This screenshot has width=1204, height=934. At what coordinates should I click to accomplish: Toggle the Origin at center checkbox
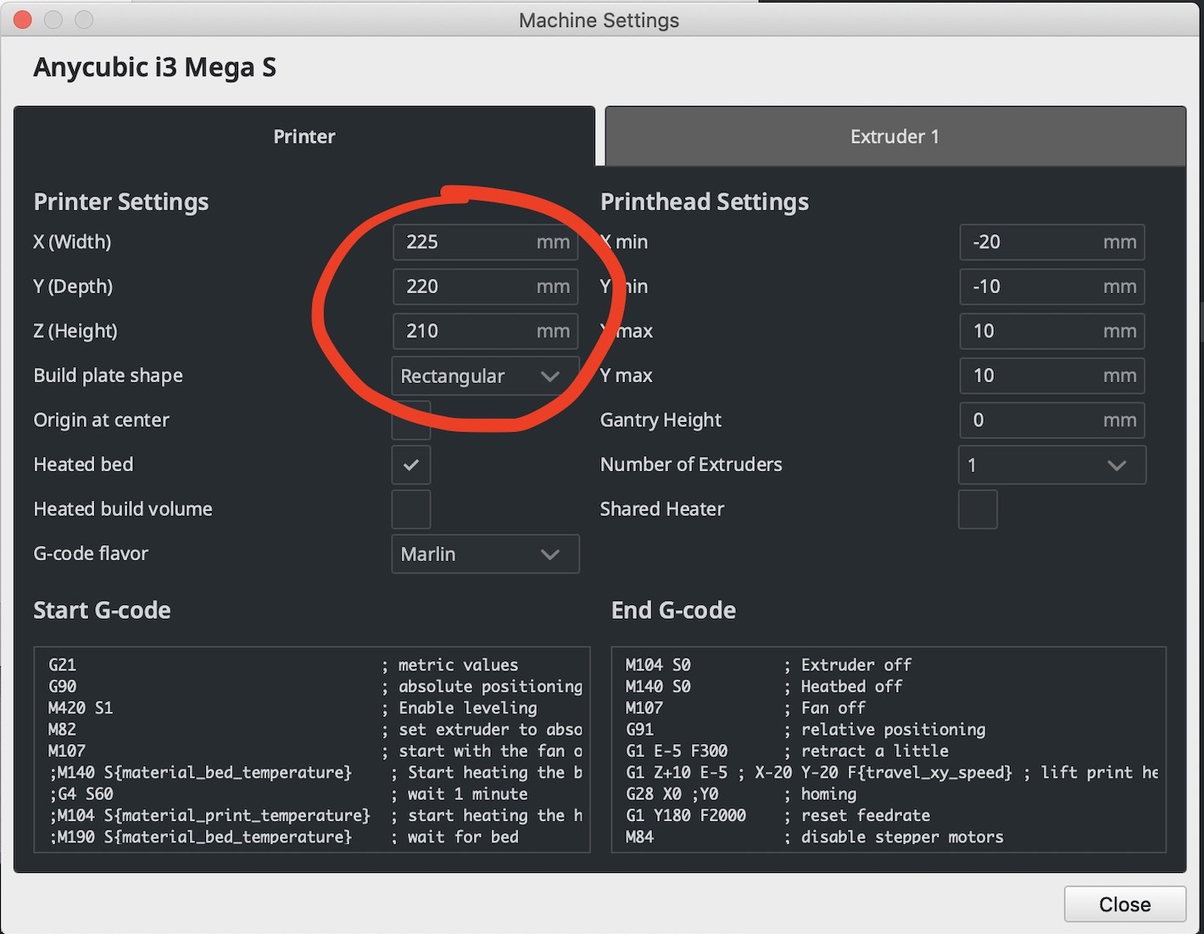click(411, 420)
